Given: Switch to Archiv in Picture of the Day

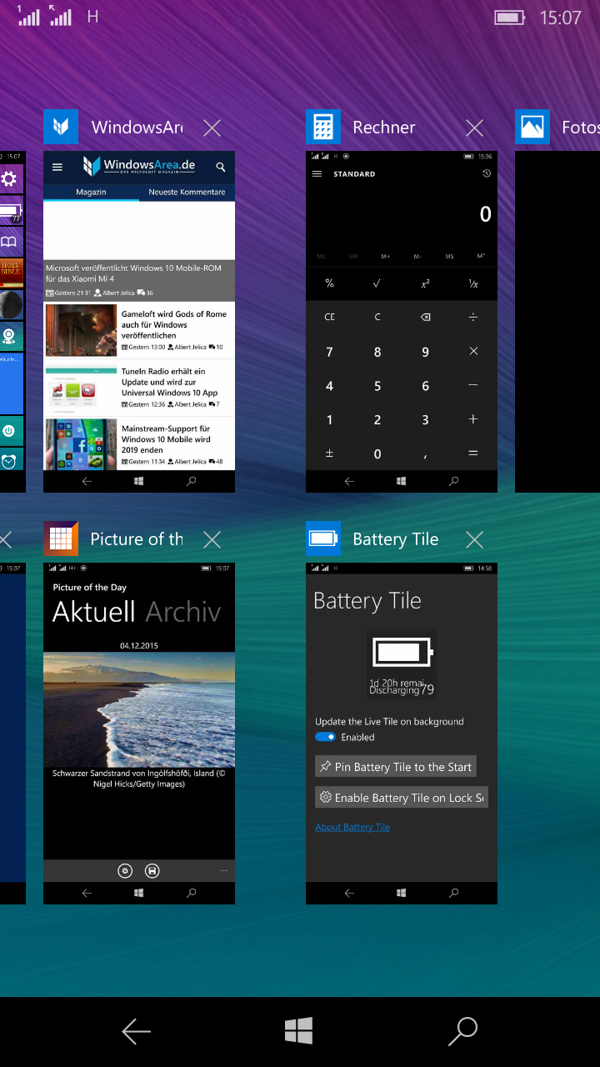Looking at the screenshot, I should click(x=183, y=612).
